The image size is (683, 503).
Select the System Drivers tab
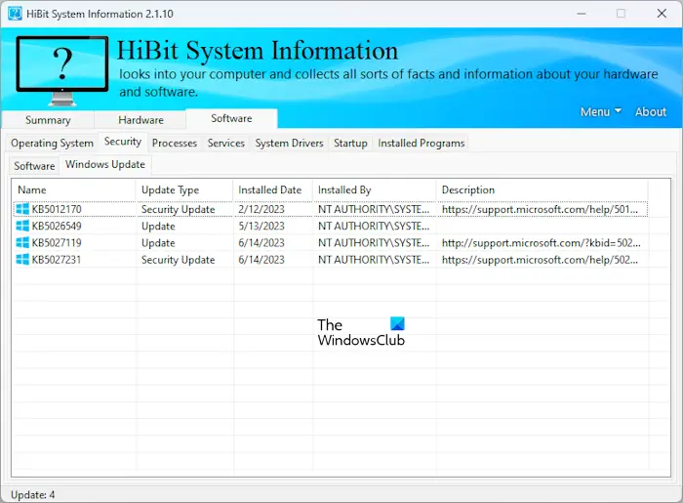pyautogui.click(x=289, y=144)
